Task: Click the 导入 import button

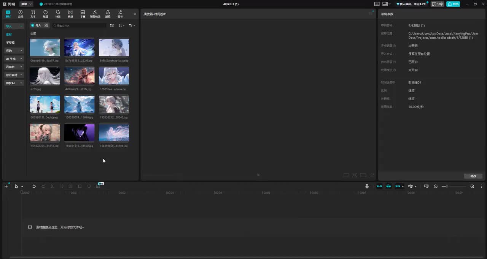Action: pos(36,25)
